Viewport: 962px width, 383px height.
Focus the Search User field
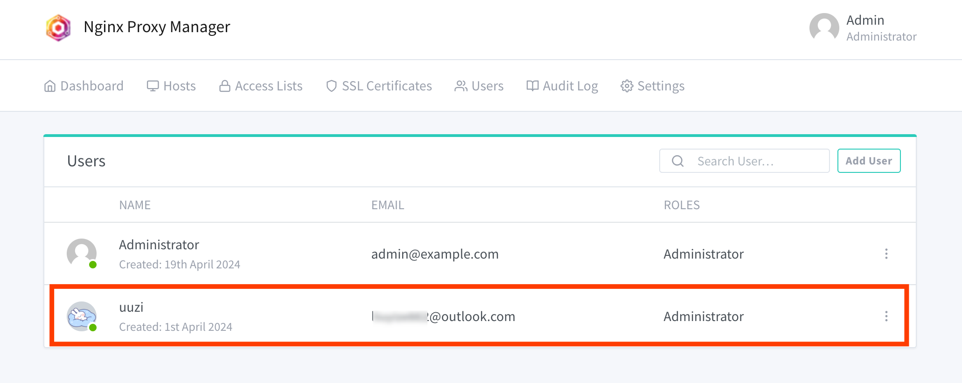pos(744,161)
